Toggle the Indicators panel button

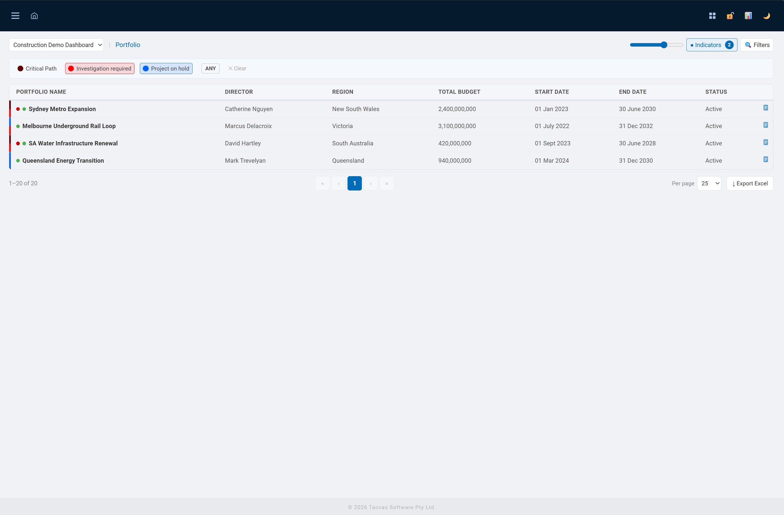coord(712,45)
